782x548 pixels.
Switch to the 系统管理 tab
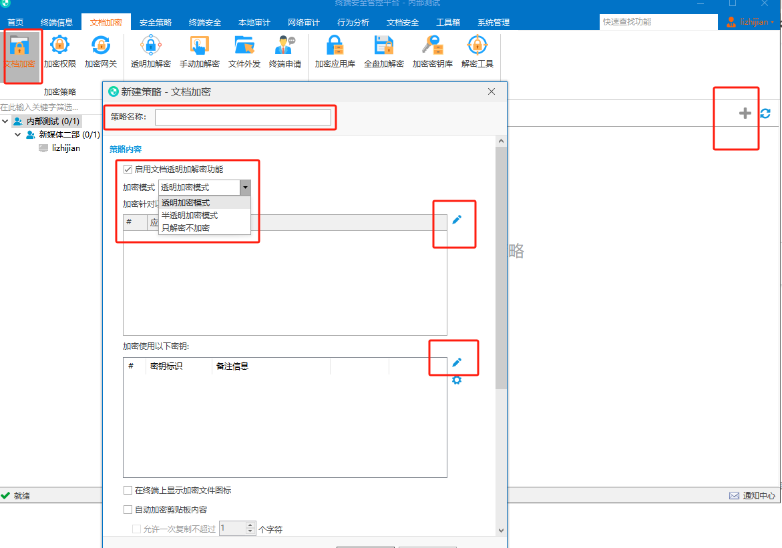click(x=494, y=23)
